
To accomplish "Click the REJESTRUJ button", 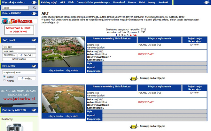I will point(10,55).
